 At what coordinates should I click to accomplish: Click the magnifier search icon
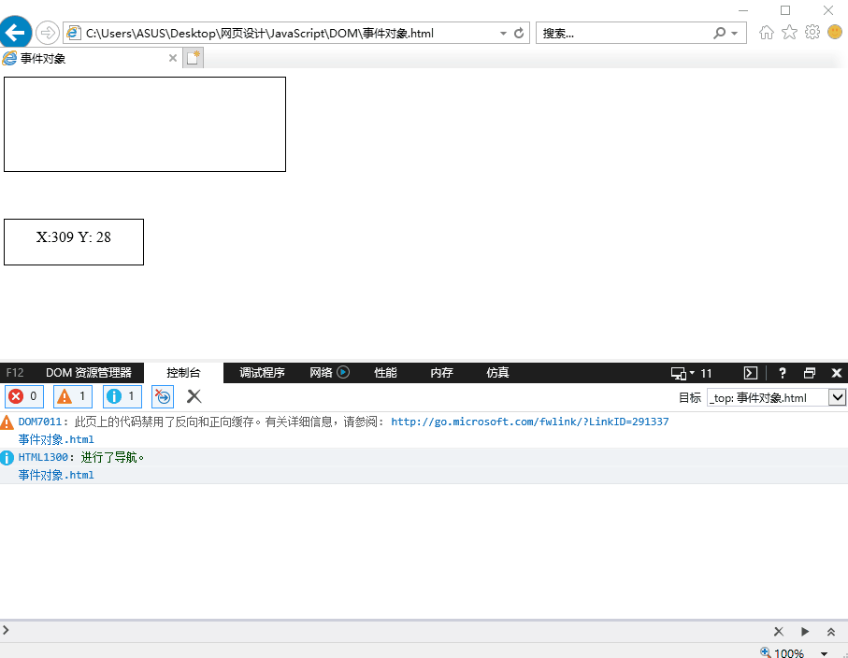click(x=719, y=33)
